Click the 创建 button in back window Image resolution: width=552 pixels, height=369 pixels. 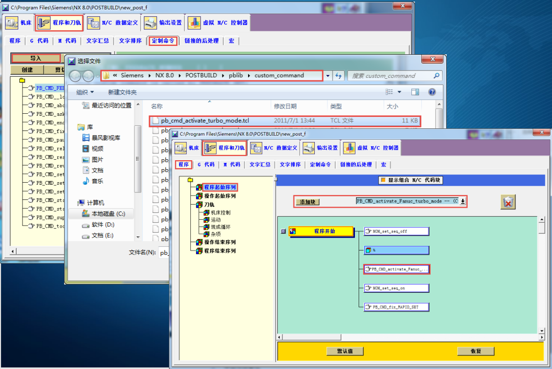(x=27, y=70)
